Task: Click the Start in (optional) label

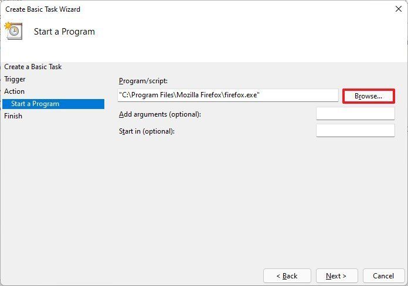Action: 147,131
